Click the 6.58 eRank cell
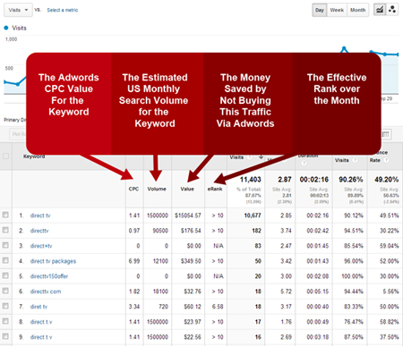 pyautogui.click(x=218, y=307)
